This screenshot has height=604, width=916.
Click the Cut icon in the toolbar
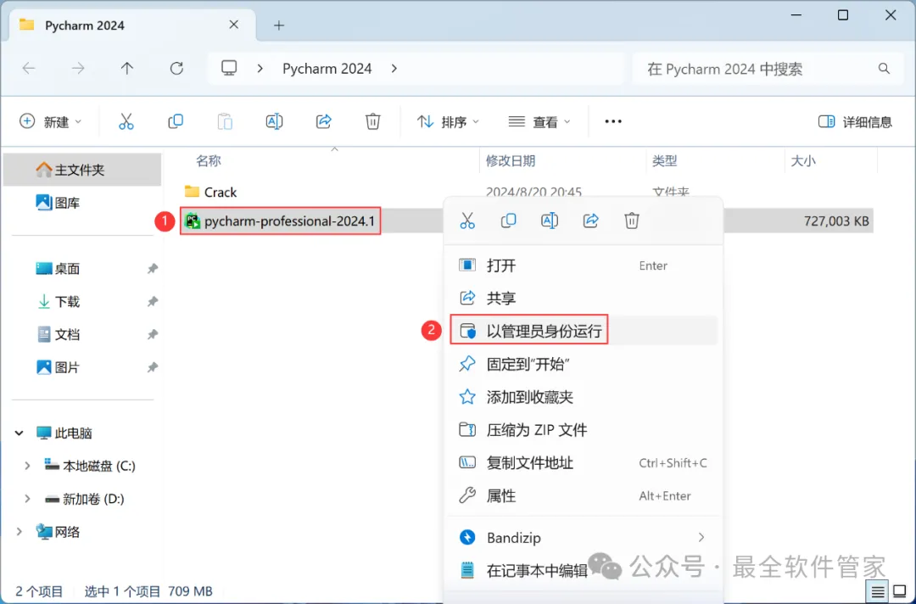[x=126, y=121]
